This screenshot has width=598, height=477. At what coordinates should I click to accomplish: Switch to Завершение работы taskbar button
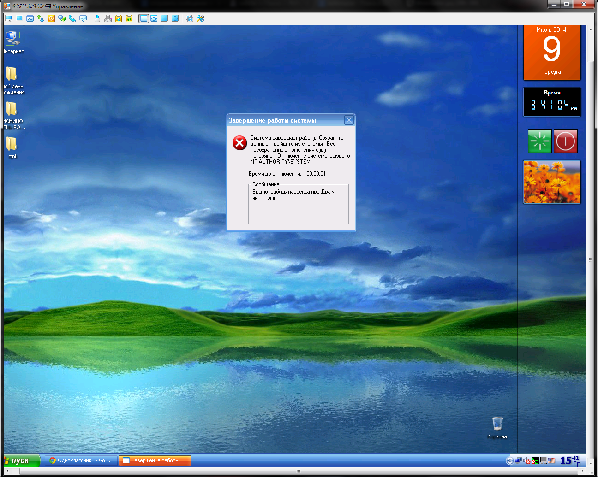pyautogui.click(x=155, y=460)
